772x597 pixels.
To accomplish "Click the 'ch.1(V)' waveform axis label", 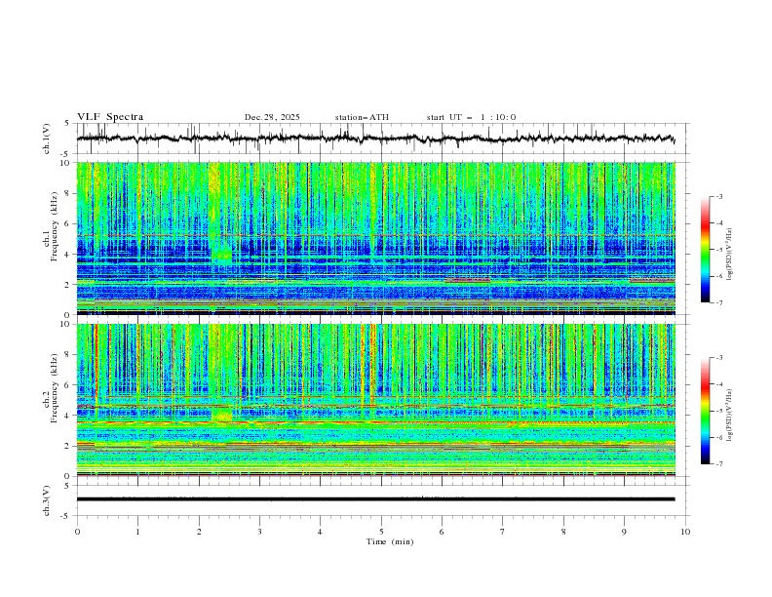I will click(47, 139).
